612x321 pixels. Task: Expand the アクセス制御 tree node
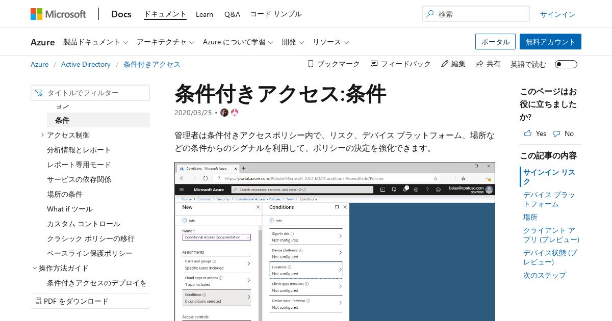(42, 135)
